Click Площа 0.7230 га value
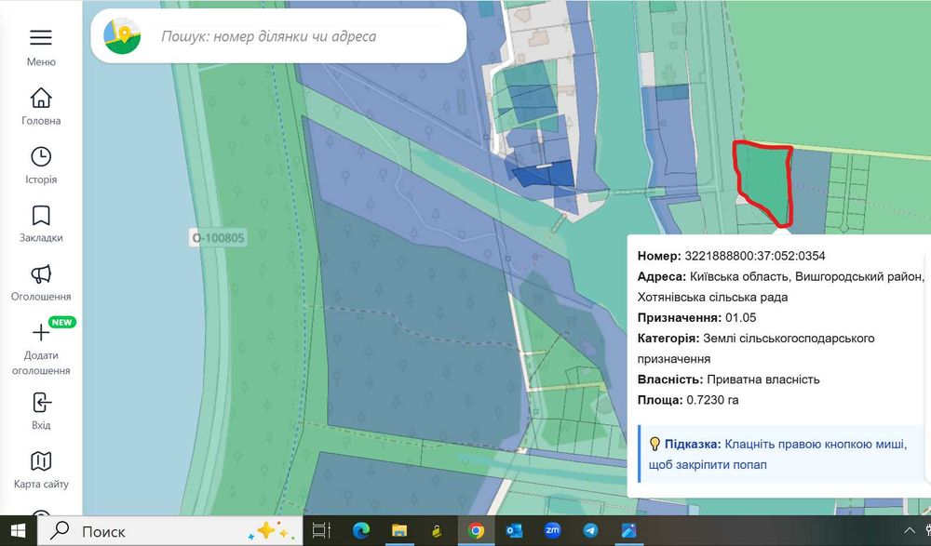The width and height of the screenshot is (931, 546). (x=712, y=400)
